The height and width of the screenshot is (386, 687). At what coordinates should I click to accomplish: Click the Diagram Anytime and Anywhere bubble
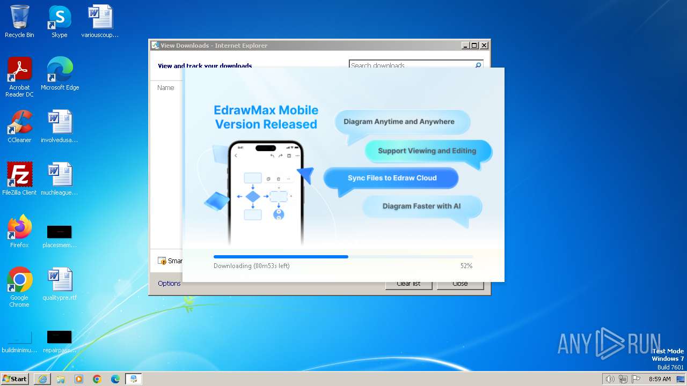tap(402, 122)
